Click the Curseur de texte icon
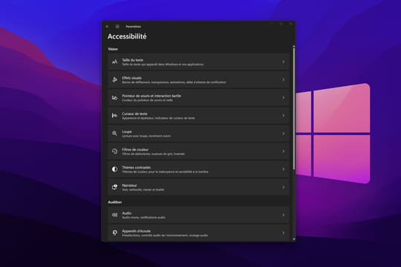401x267 pixels. click(114, 116)
